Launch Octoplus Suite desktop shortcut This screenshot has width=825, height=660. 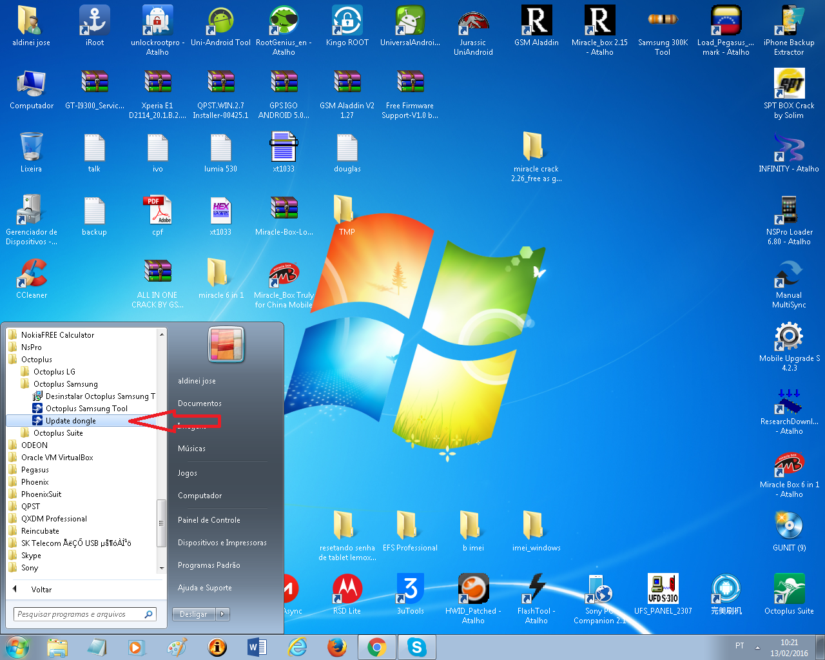click(789, 594)
